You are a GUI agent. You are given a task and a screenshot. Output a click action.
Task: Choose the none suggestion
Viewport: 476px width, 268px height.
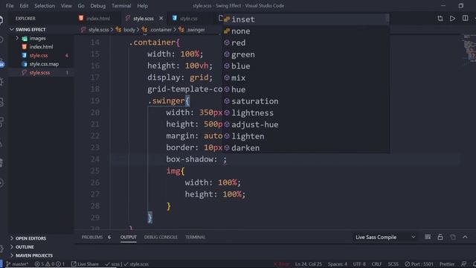pyautogui.click(x=306, y=31)
